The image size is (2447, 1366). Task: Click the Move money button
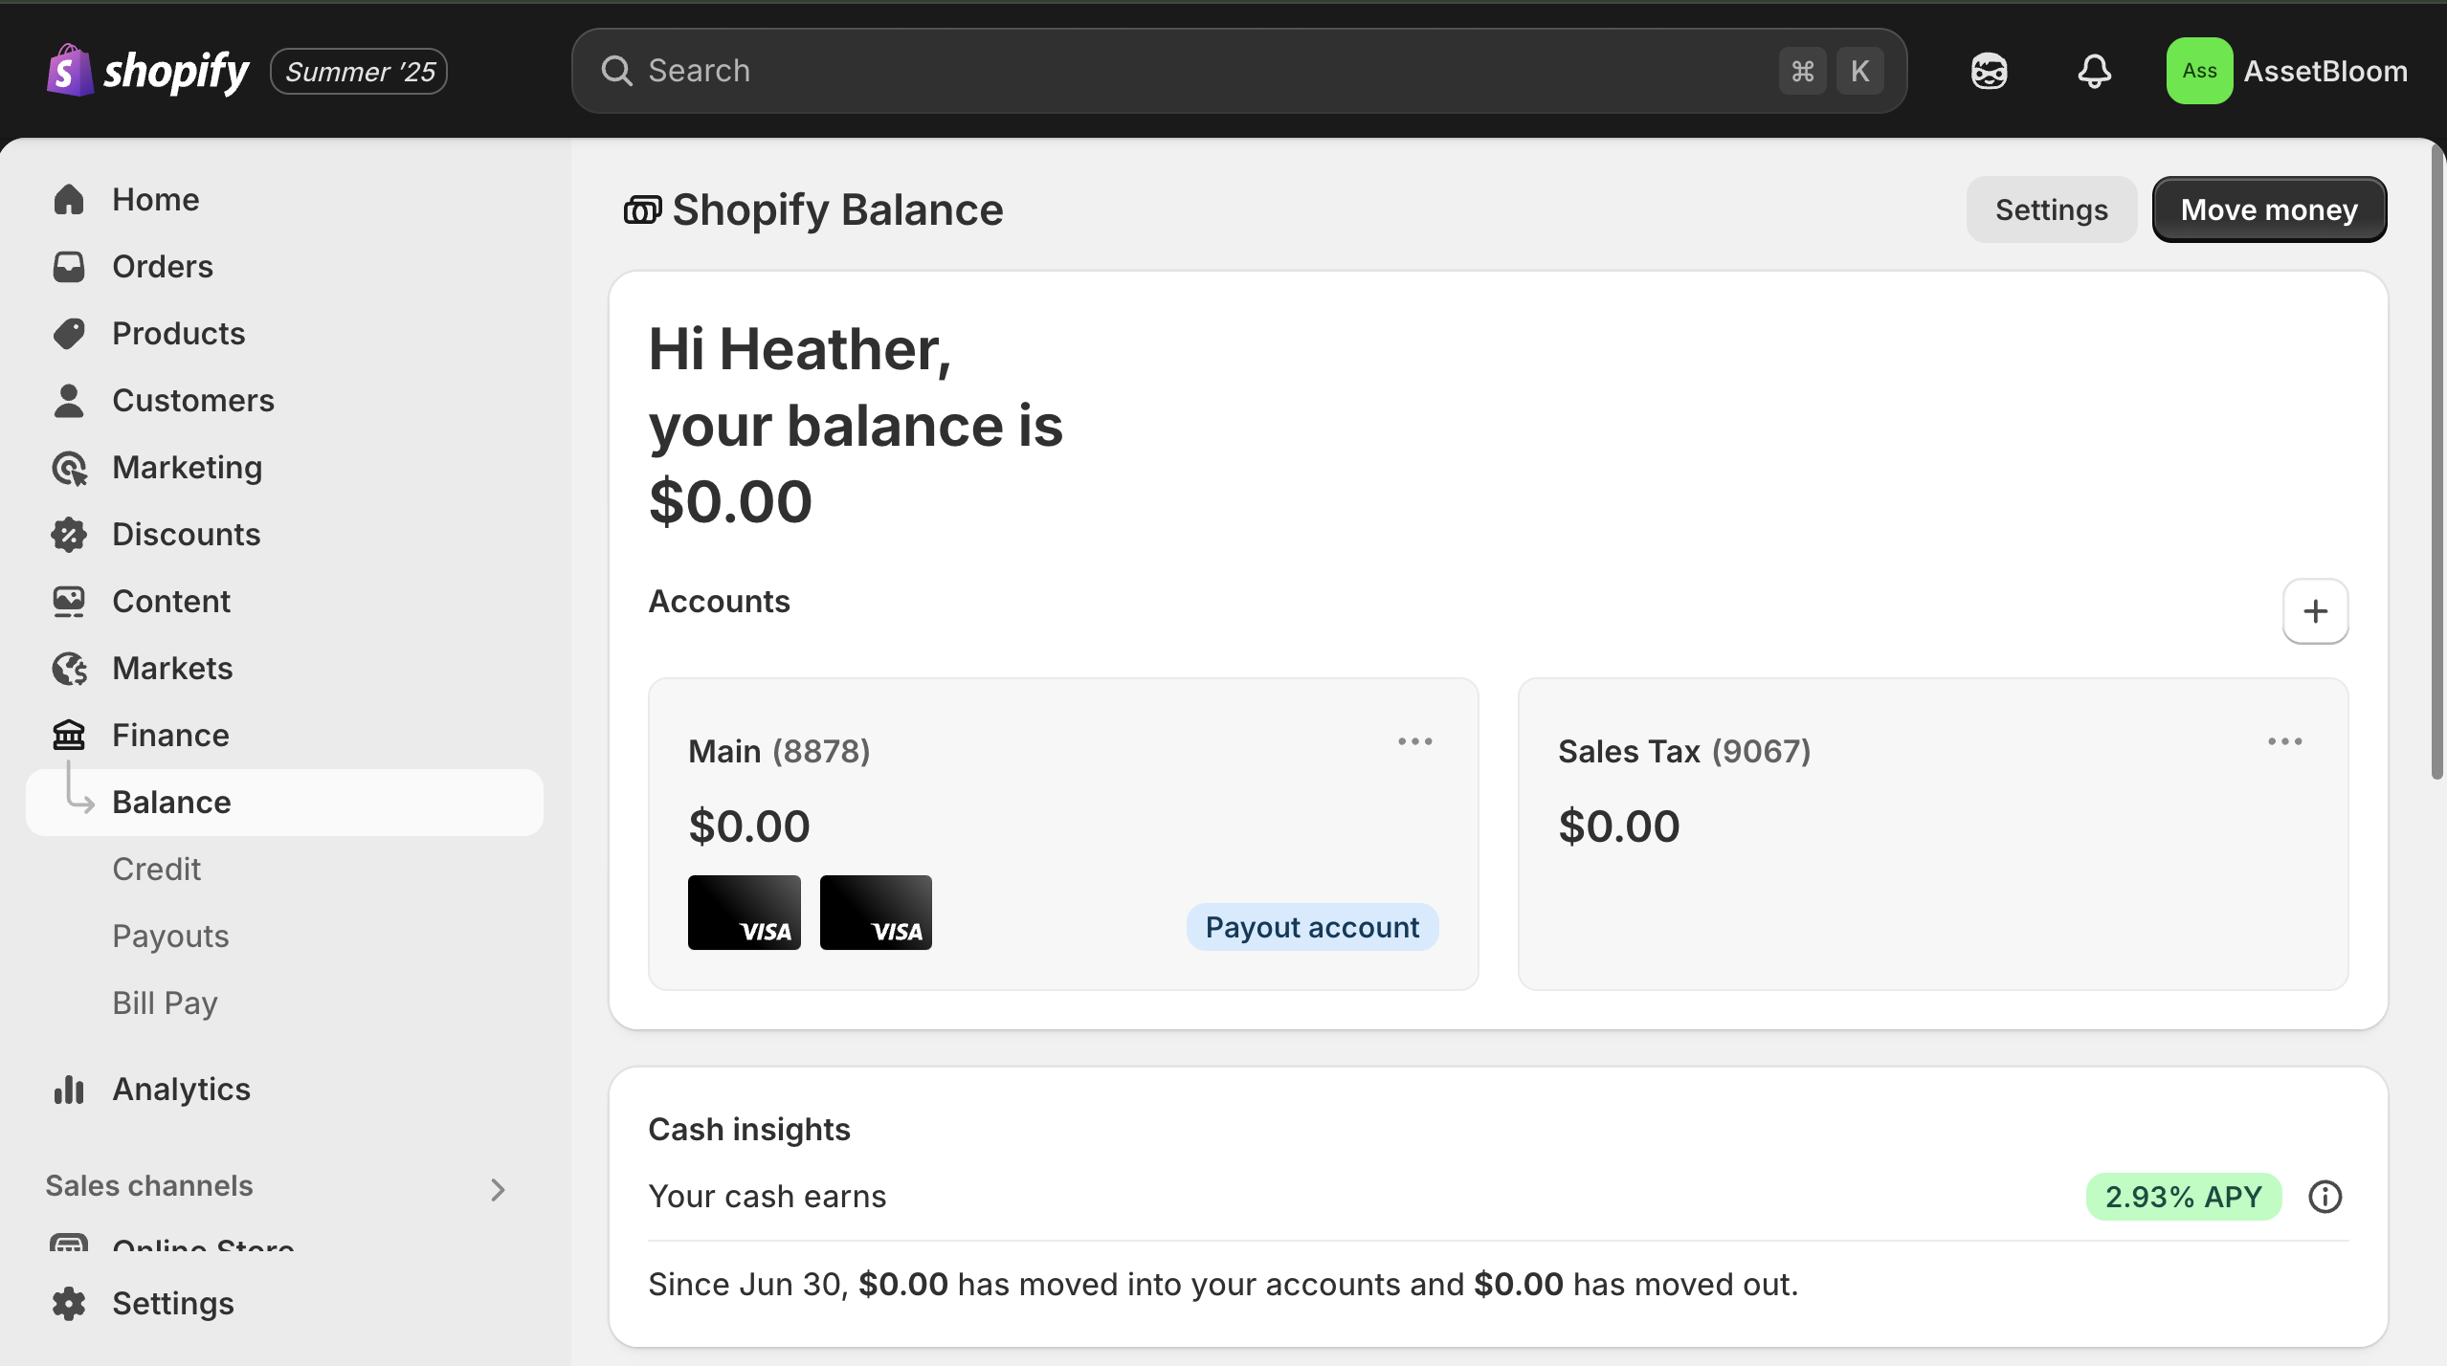click(x=2269, y=209)
